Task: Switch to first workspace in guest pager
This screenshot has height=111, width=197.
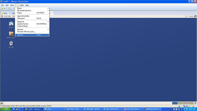Action: click(175, 103)
